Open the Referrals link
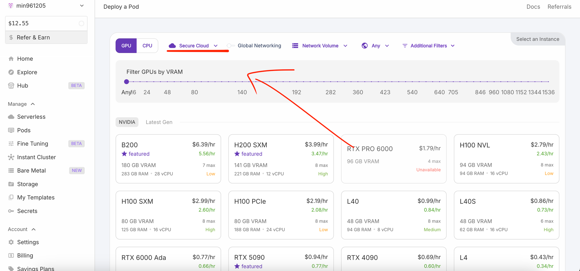The height and width of the screenshot is (271, 580). 559,7
